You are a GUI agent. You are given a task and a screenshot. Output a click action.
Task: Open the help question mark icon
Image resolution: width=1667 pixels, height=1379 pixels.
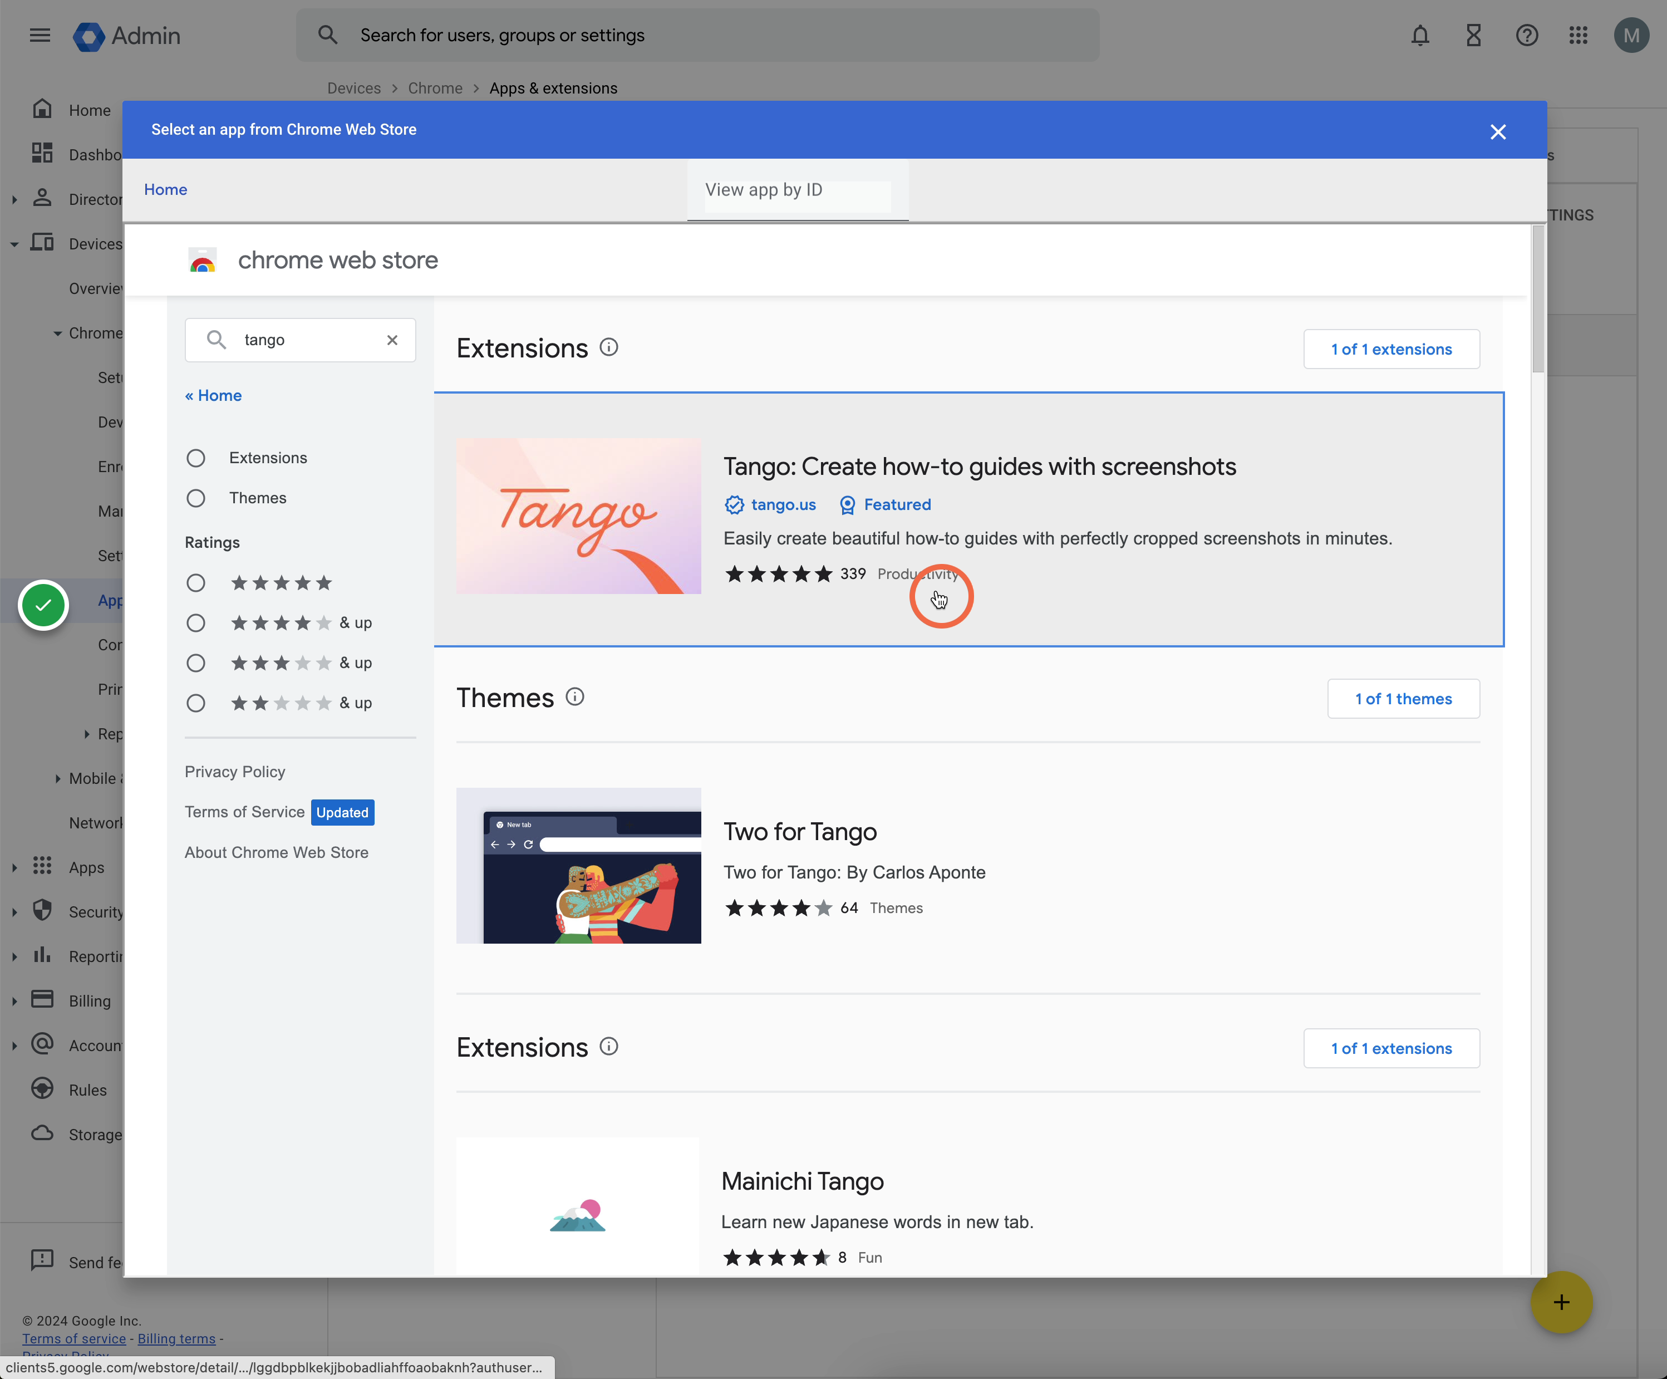pyautogui.click(x=1527, y=35)
